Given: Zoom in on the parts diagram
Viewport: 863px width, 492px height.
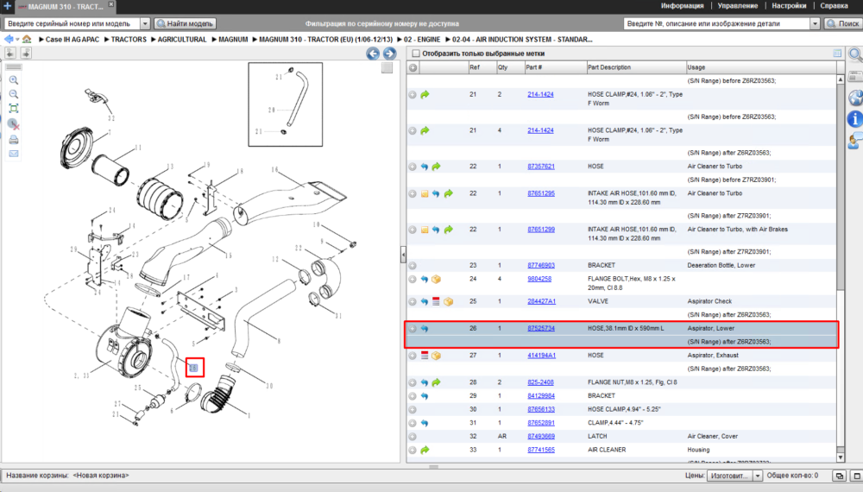Looking at the screenshot, I should point(14,80).
